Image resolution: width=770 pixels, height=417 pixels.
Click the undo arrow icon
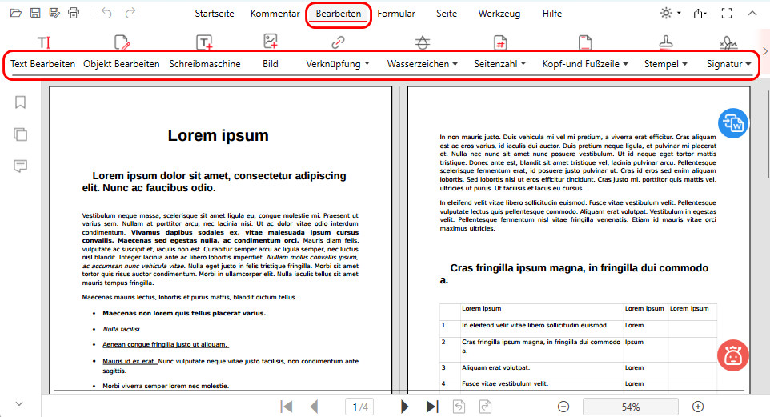coord(106,14)
